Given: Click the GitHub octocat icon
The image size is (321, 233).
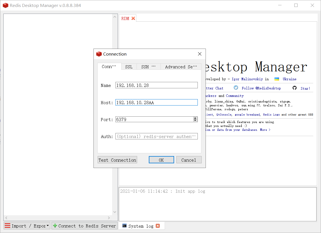Looking at the screenshot, I should tap(295, 88).
